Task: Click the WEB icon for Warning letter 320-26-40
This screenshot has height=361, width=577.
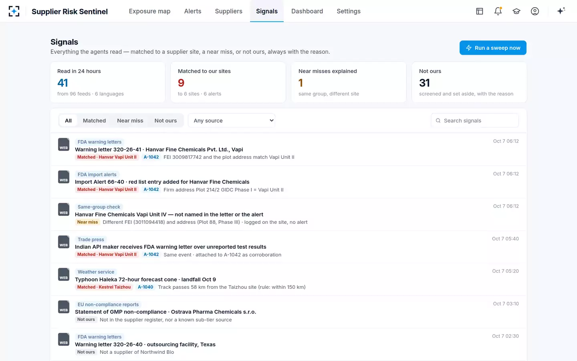Action: click(64, 339)
